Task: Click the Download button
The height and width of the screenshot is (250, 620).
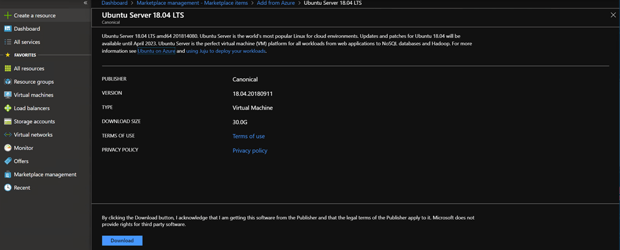Action: (122, 241)
